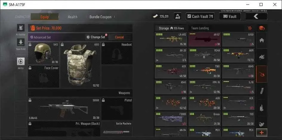Click the lock icon on Pri. Weapon (Back)
Viewport: 282px width, 140px height.
[30, 124]
